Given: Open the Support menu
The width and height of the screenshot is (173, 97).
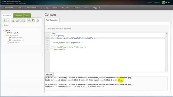Looking at the screenshot, I should [97, 8].
